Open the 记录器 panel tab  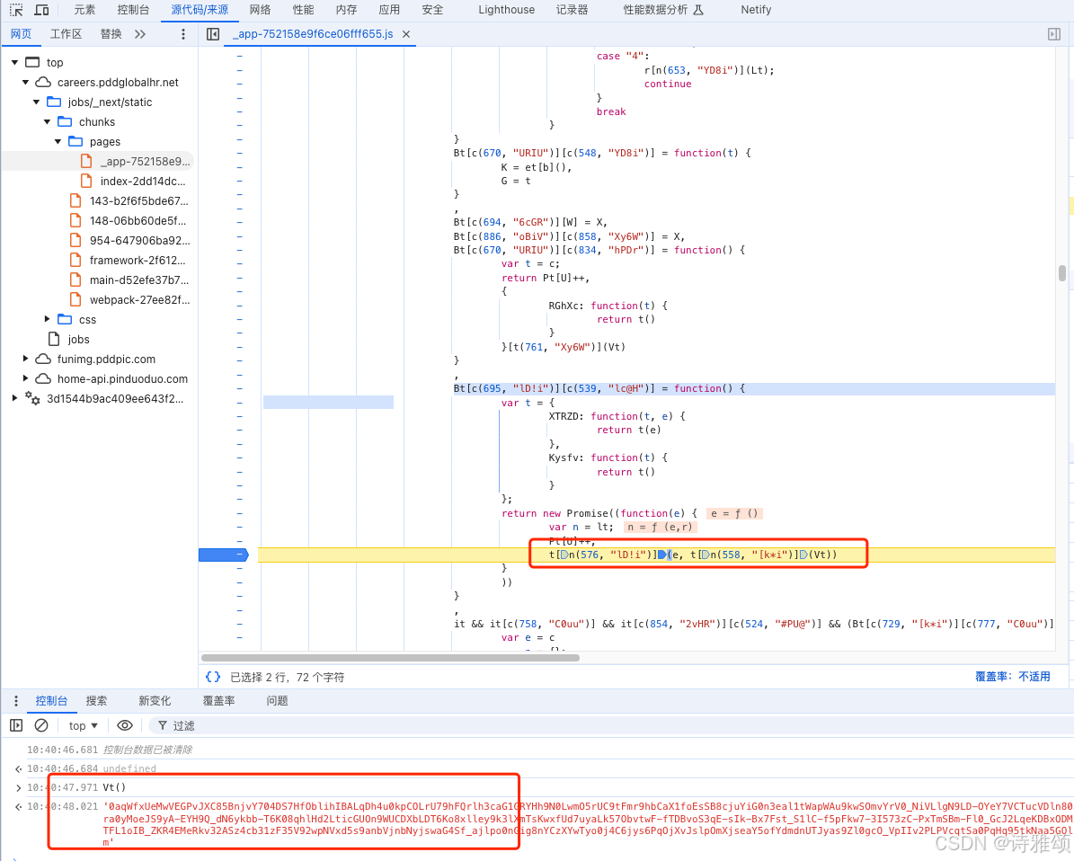tap(572, 10)
